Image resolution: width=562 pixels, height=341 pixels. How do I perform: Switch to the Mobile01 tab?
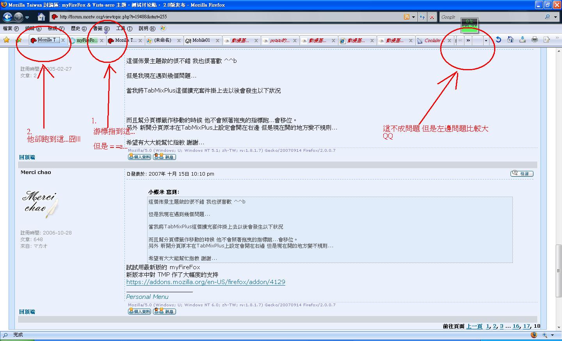click(201, 40)
